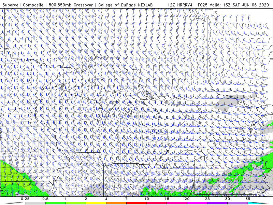
Task: Click the '1' color scale label
Action: tap(66, 199)
